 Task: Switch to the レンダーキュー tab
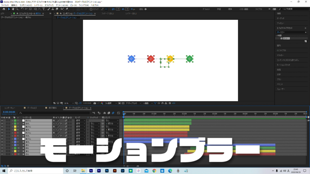click(10, 108)
